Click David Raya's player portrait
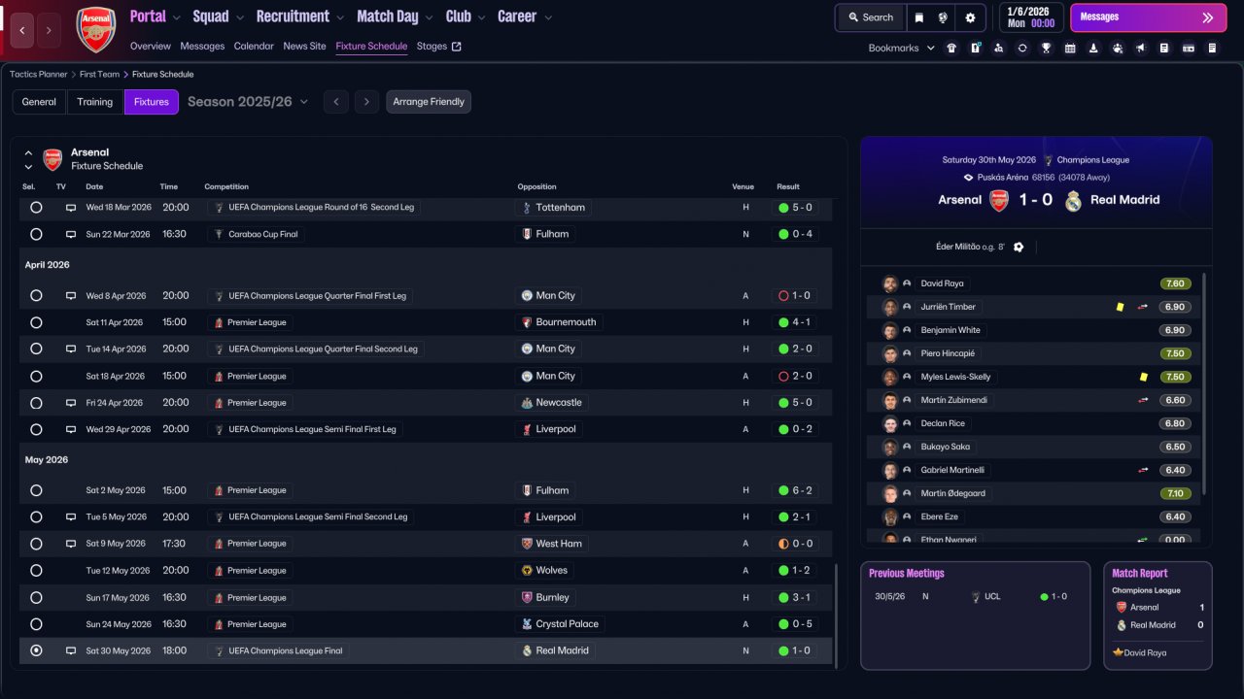This screenshot has height=699, width=1244. tap(889, 283)
